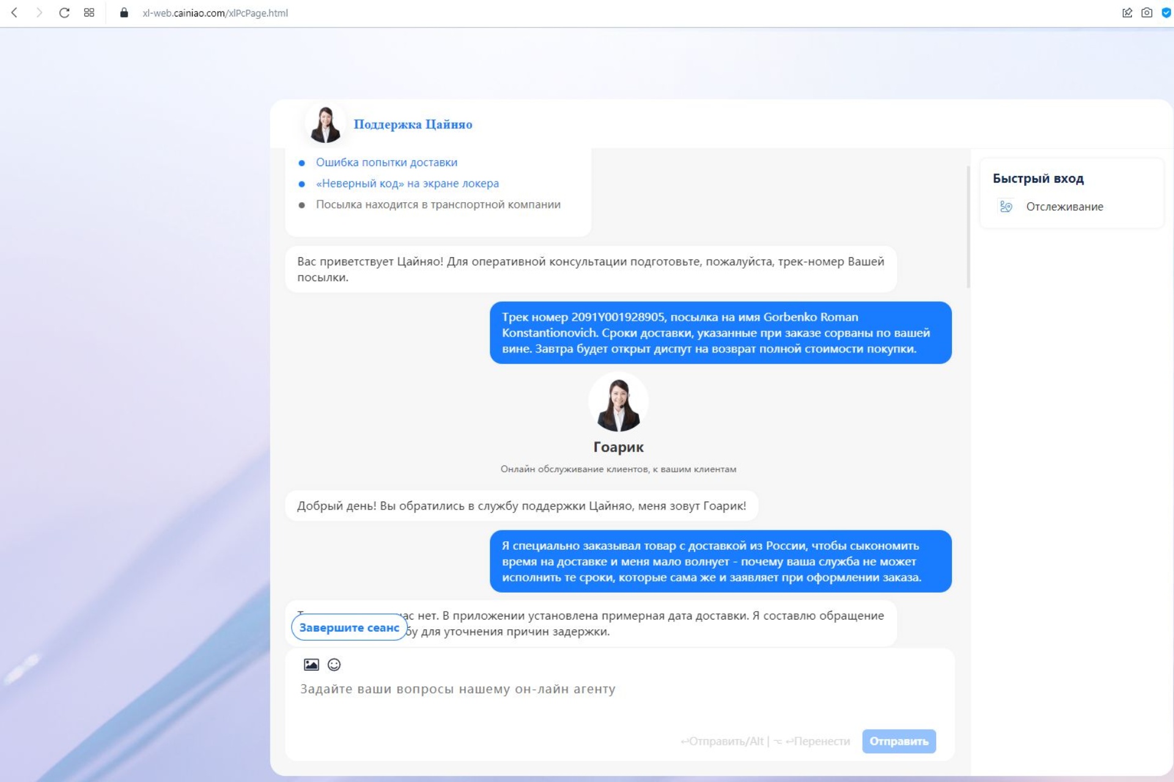Go back with the browser back arrow
The image size is (1174, 782).
14,13
